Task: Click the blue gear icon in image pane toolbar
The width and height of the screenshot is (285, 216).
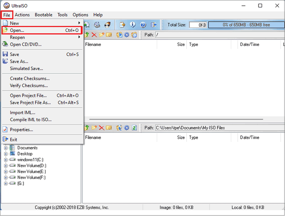Action: [127, 35]
